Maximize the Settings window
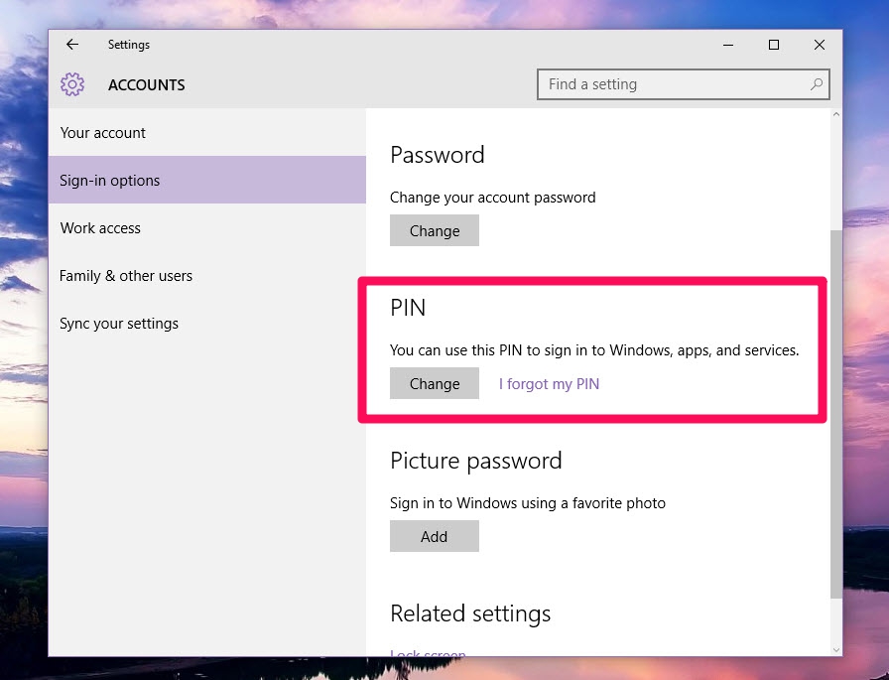This screenshot has height=680, width=889. 774,45
